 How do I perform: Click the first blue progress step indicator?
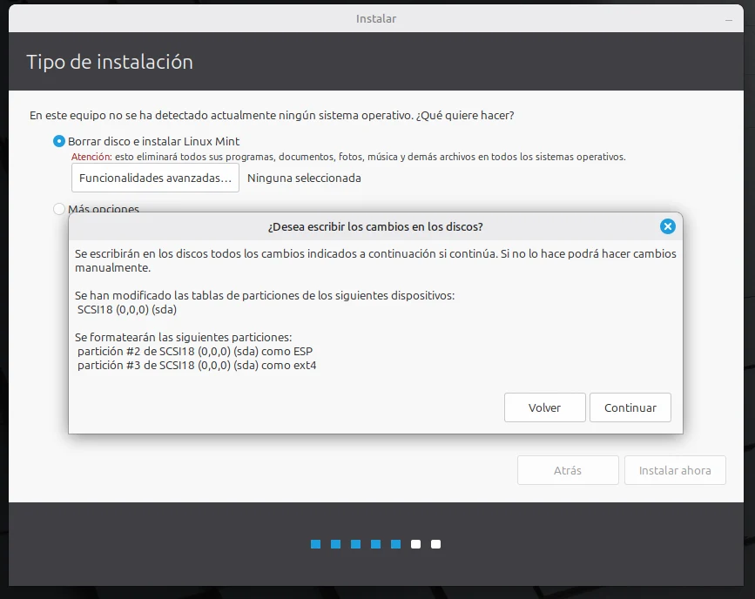315,544
